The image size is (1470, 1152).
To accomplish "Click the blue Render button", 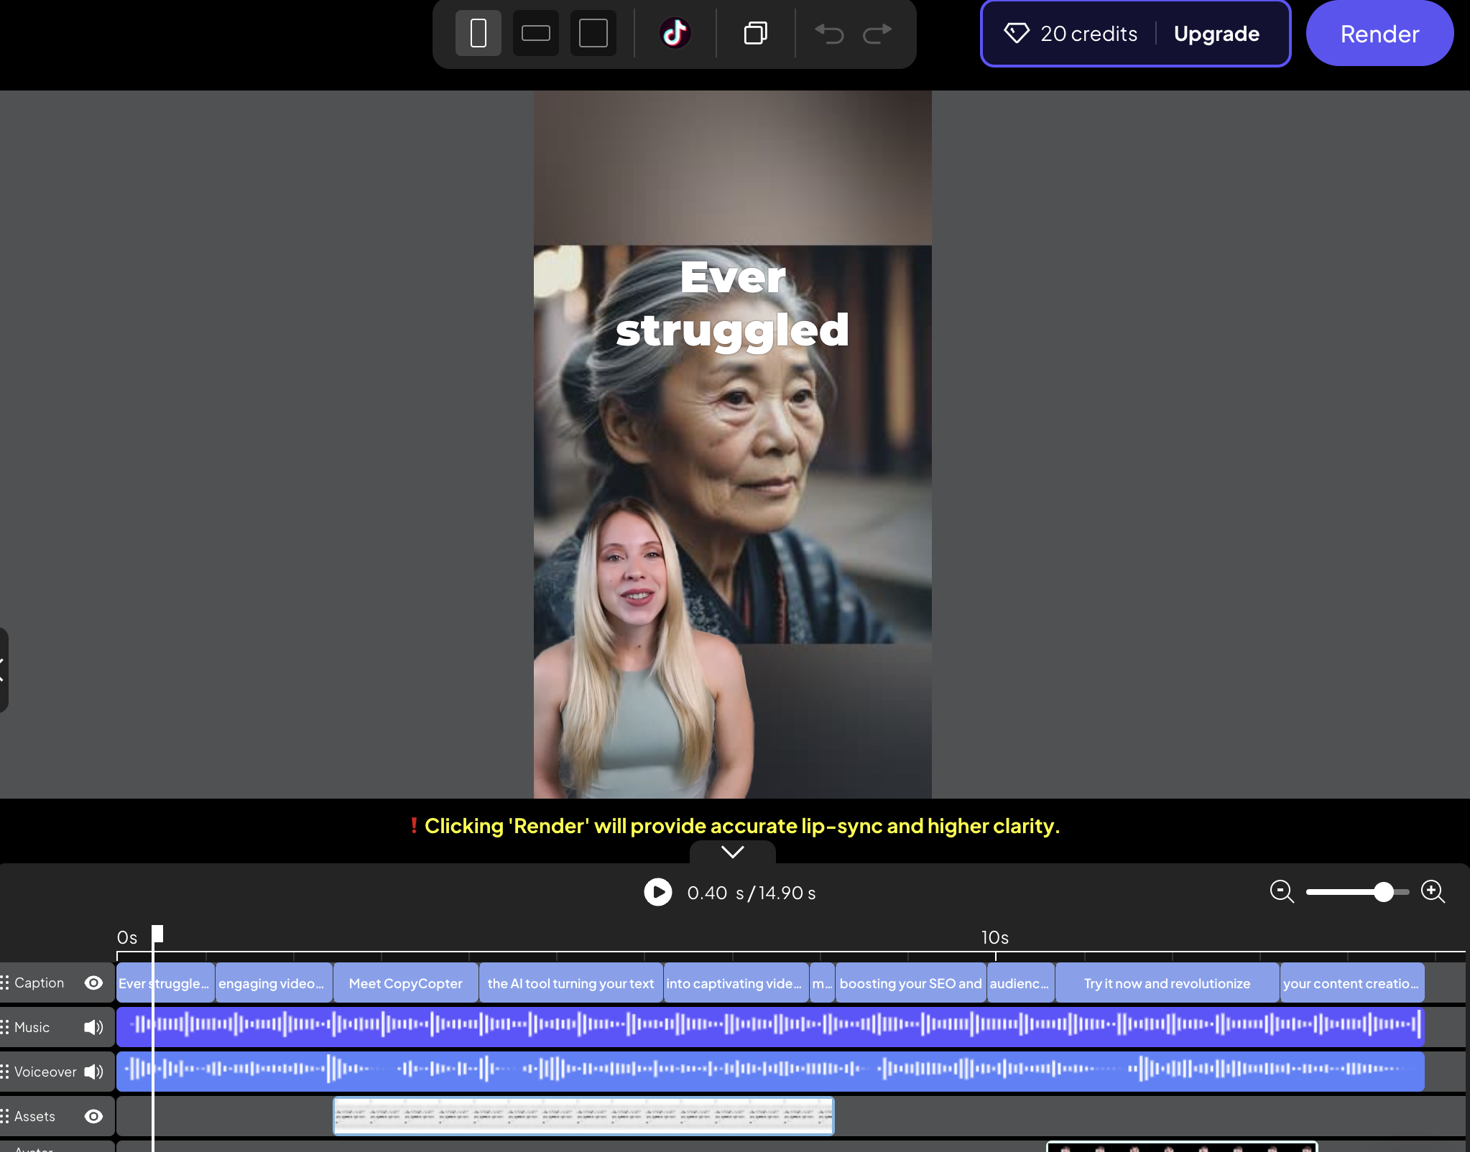I will [x=1379, y=33].
